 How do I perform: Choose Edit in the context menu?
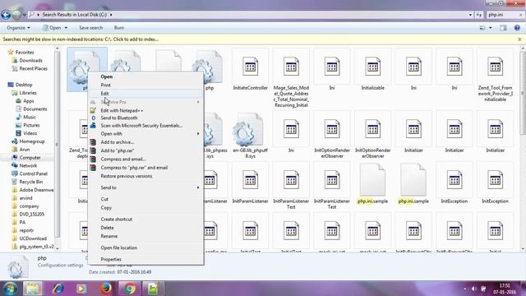point(145,93)
